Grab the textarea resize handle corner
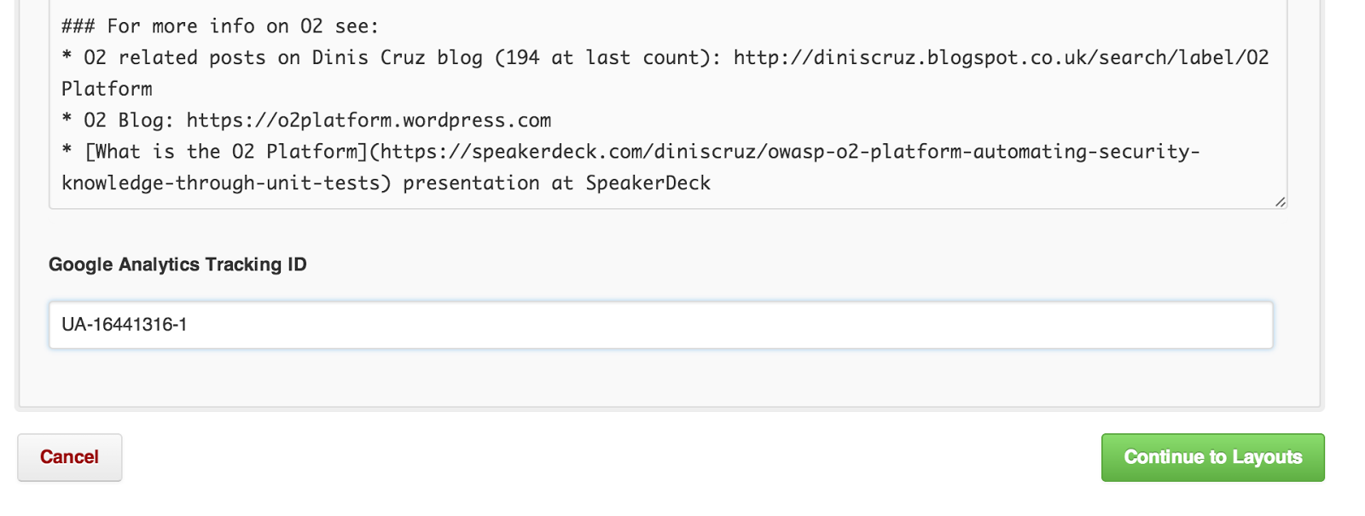Screen dimensions: 1365x516 click(1280, 202)
